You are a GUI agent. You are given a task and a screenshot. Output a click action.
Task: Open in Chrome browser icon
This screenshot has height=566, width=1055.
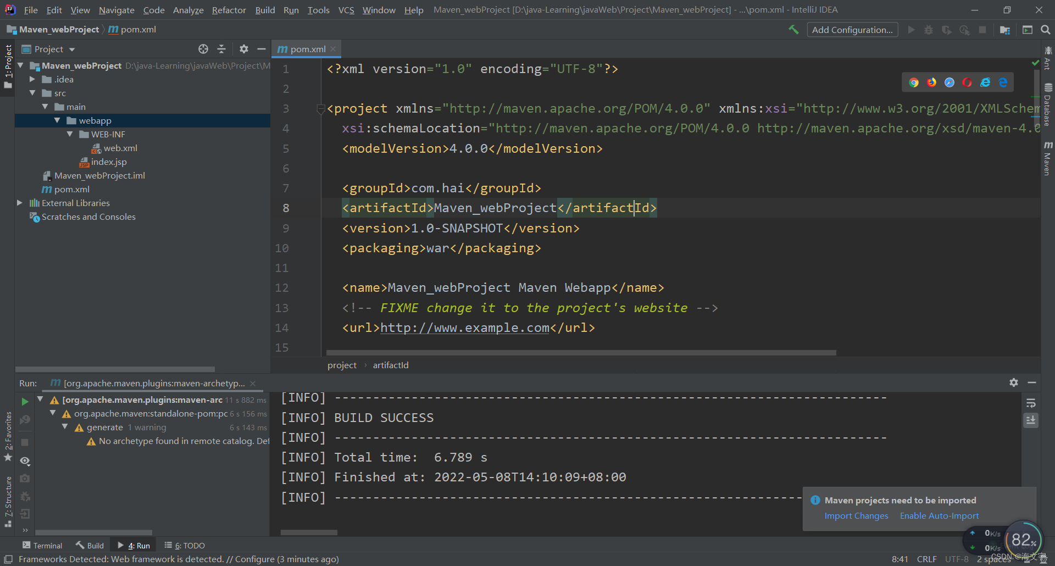[x=914, y=82]
